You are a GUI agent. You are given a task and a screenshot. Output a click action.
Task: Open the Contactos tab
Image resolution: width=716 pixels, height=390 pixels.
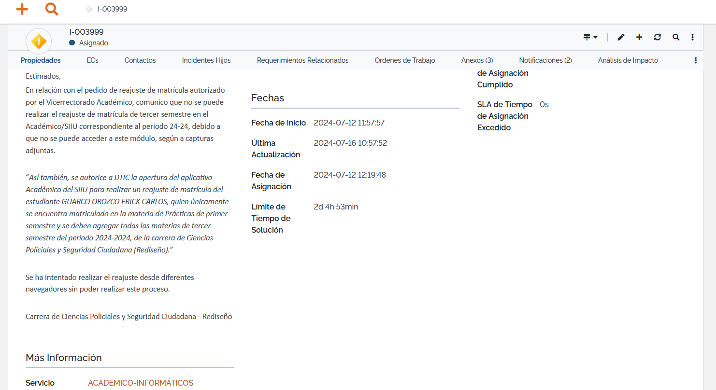click(x=140, y=60)
